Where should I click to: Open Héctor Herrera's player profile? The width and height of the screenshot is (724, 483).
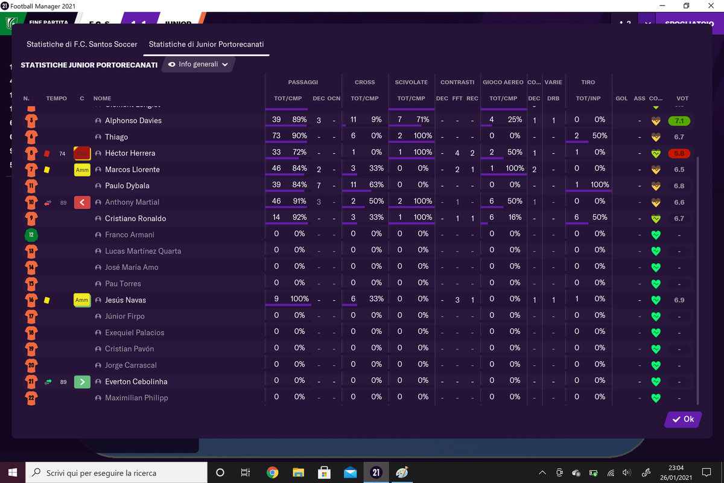[x=130, y=153]
